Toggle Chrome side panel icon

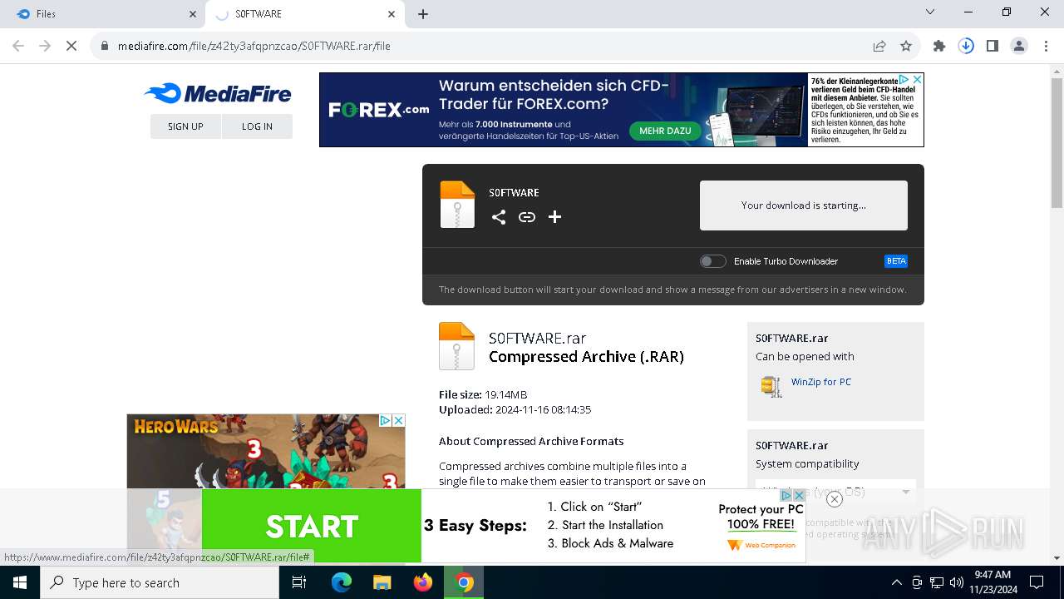pyautogui.click(x=993, y=46)
